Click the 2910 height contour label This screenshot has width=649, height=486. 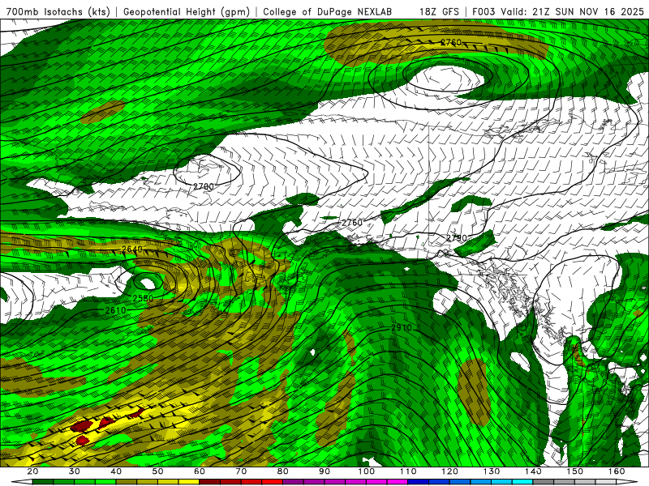pyautogui.click(x=402, y=328)
